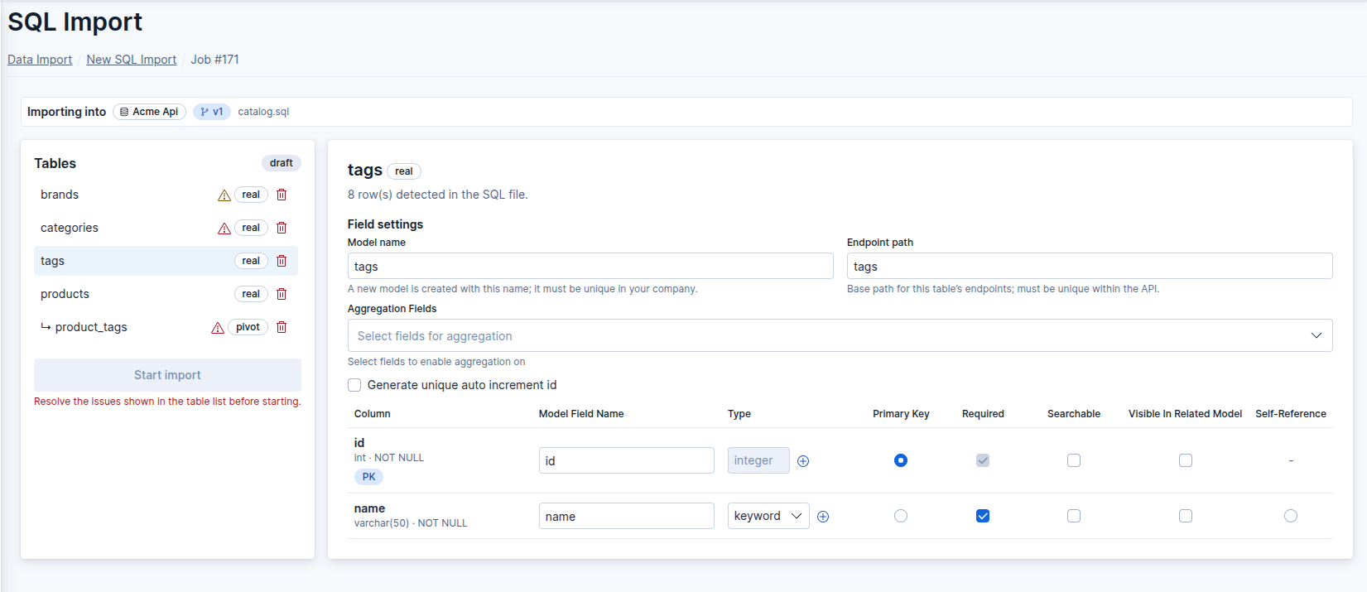The width and height of the screenshot is (1367, 592).
Task: Focus the Model name input field
Action: pos(590,266)
